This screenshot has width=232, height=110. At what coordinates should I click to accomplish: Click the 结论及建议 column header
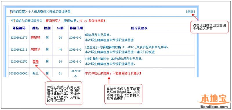tap(139, 28)
